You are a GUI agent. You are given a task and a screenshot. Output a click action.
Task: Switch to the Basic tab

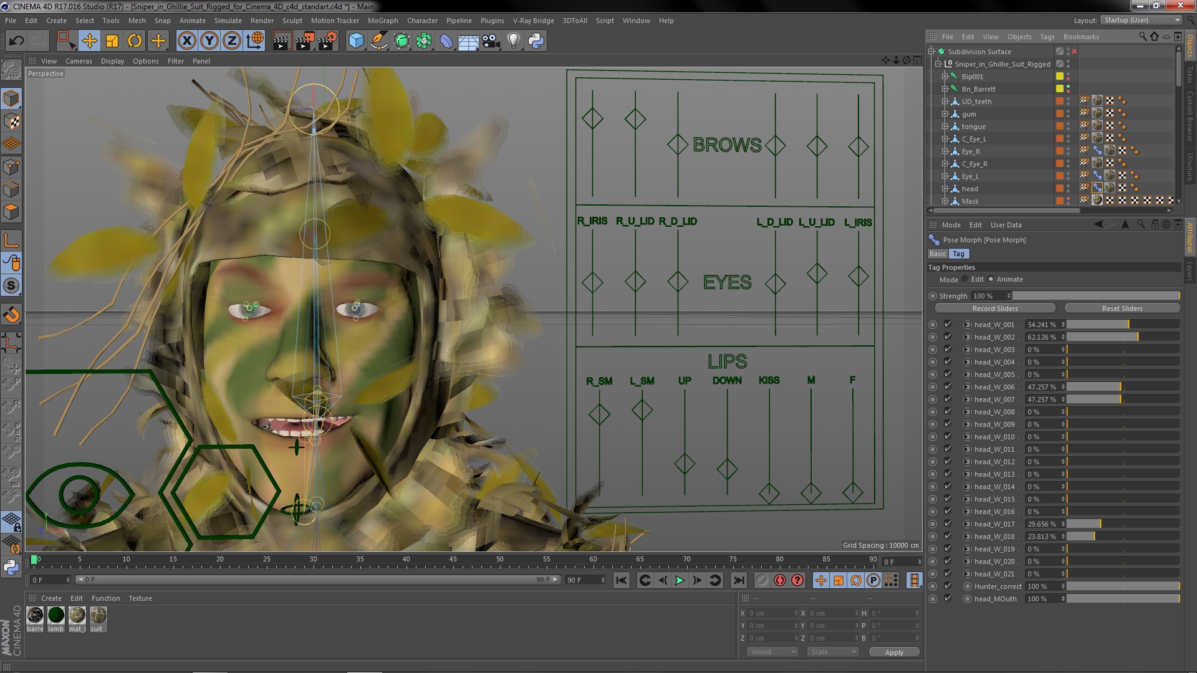[x=938, y=254]
